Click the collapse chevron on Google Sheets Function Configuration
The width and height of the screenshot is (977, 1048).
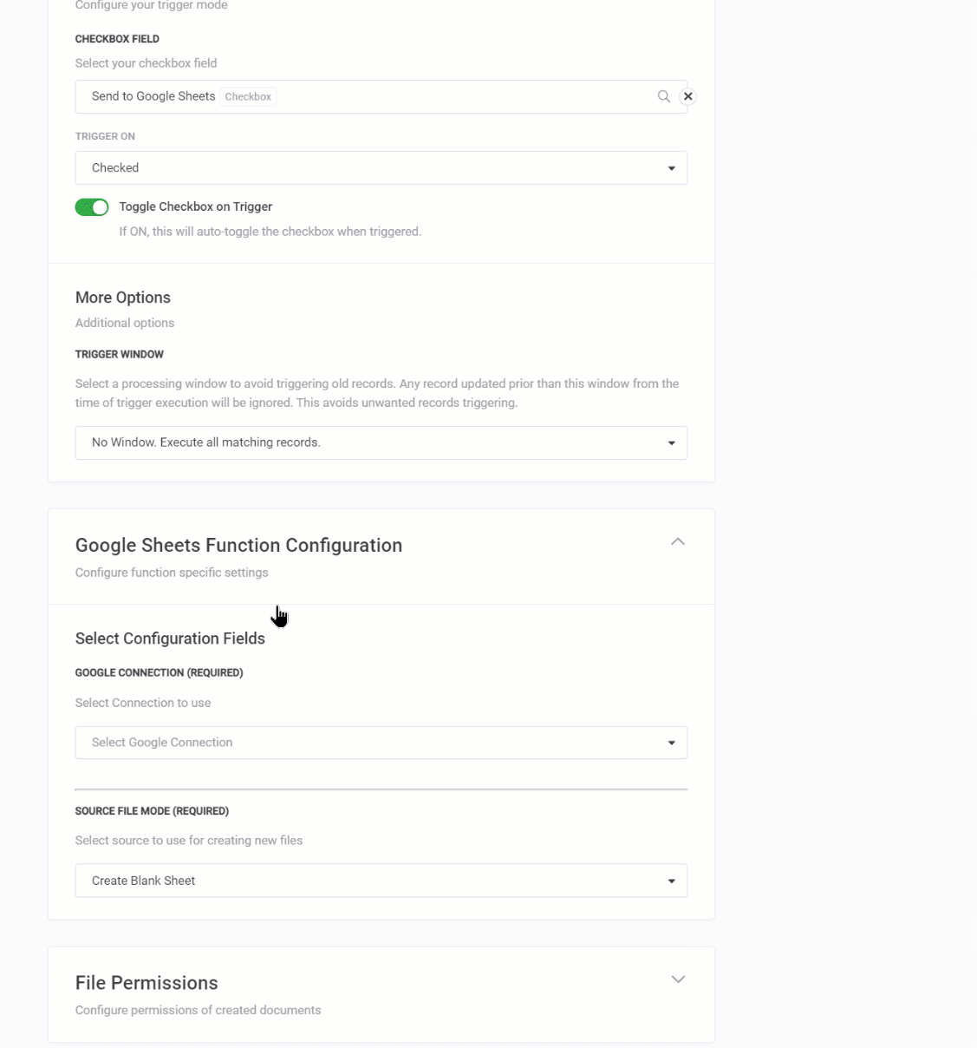679,540
